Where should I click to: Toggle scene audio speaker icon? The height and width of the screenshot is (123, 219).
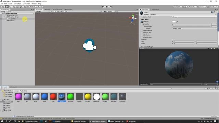tap(58, 11)
